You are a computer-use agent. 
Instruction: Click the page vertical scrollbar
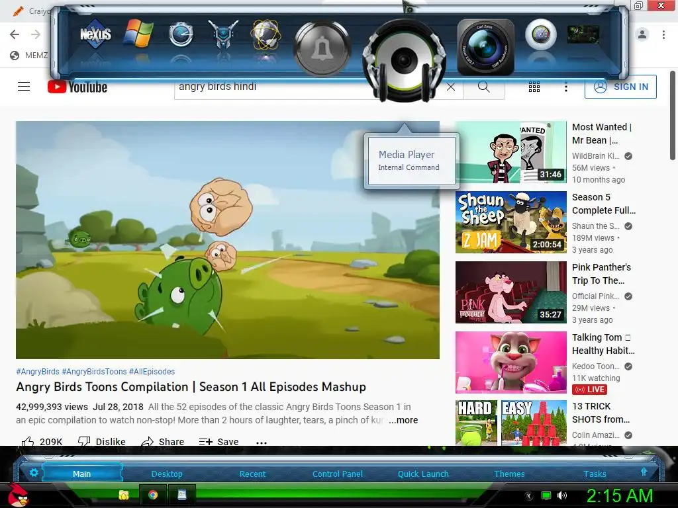(x=673, y=116)
